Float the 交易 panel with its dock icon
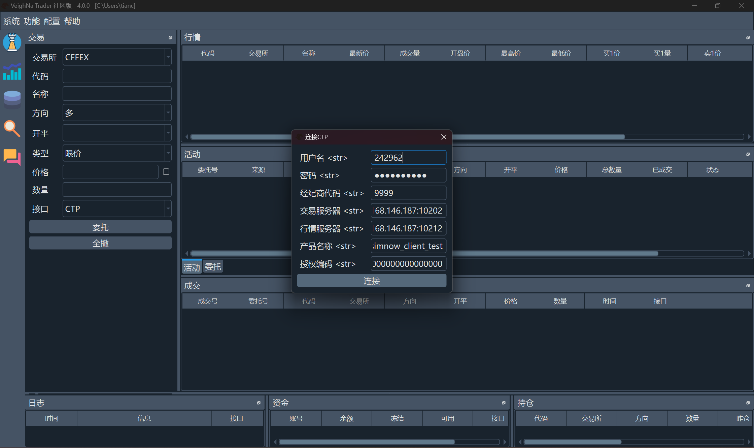The image size is (754, 448). tap(170, 37)
